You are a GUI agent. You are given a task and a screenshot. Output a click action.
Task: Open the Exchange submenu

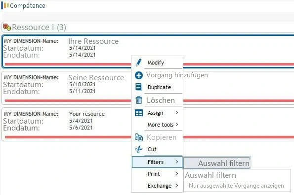pos(157,186)
